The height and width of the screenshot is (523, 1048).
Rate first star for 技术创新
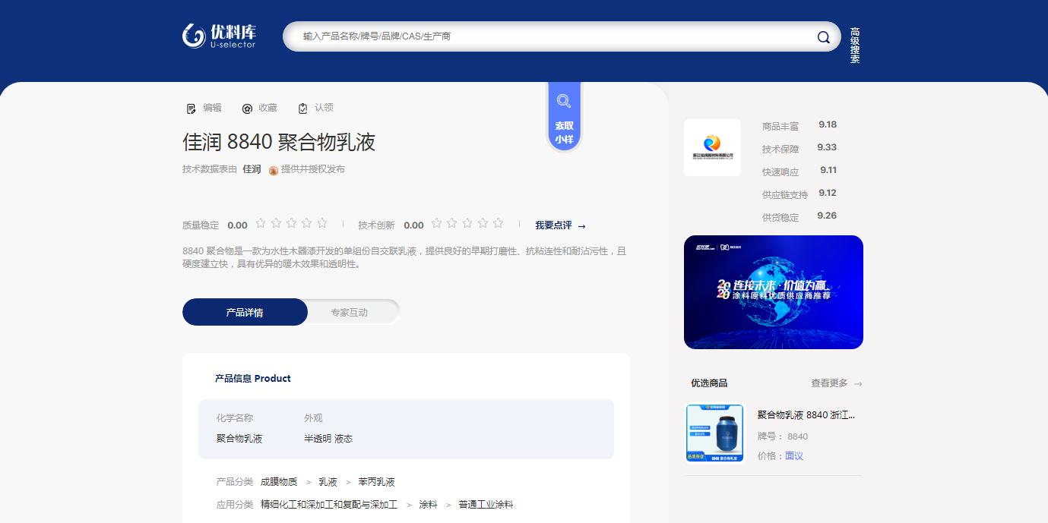436,223
